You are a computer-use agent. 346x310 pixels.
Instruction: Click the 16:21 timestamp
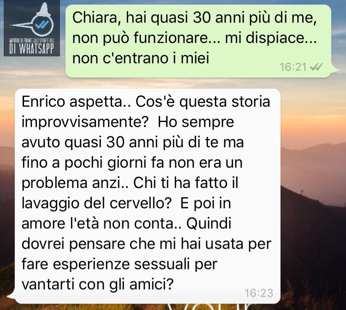pos(293,67)
